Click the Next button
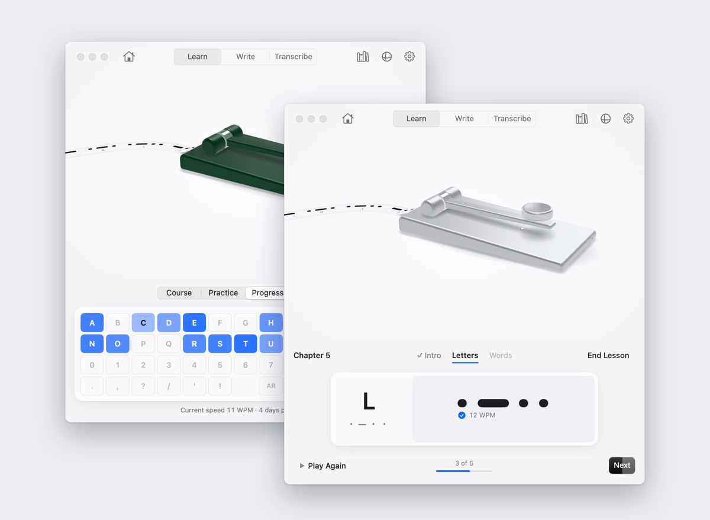The width and height of the screenshot is (710, 520). 622,465
